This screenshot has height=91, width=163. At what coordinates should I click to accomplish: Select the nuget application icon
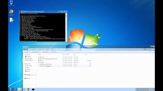39,61
